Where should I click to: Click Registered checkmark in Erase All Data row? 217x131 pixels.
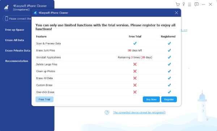pos(169,78)
